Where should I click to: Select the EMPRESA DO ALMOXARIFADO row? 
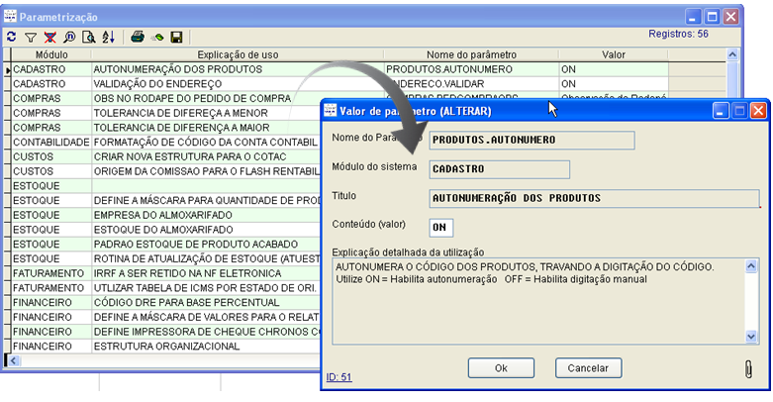(163, 215)
